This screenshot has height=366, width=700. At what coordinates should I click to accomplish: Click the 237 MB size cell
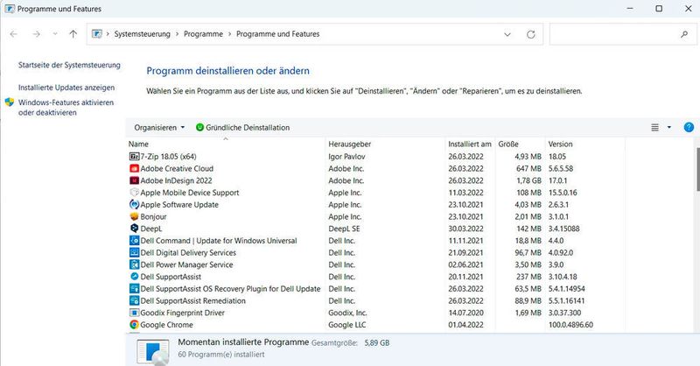pyautogui.click(x=528, y=277)
